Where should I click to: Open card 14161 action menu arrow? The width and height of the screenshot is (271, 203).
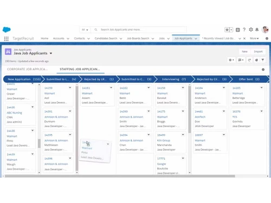(111, 88)
